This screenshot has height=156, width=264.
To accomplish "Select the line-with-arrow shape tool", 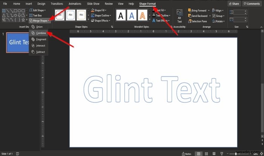I will [11, 11].
